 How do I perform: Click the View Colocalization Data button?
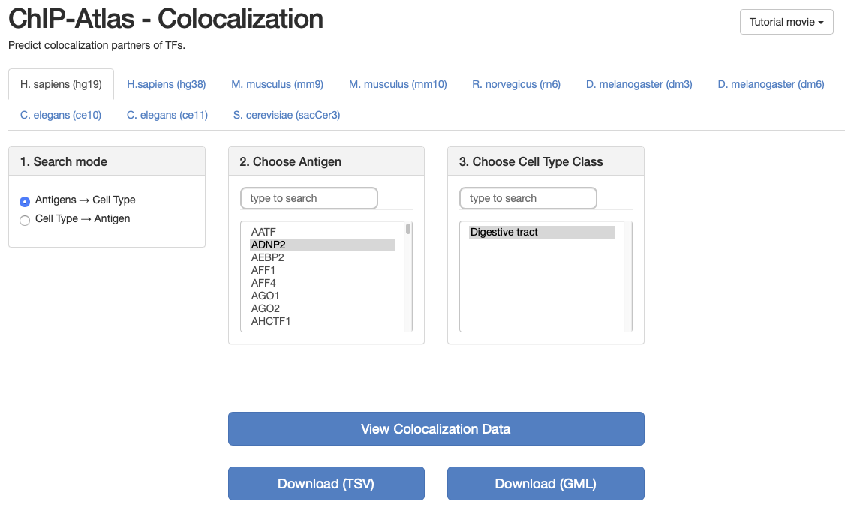436,429
